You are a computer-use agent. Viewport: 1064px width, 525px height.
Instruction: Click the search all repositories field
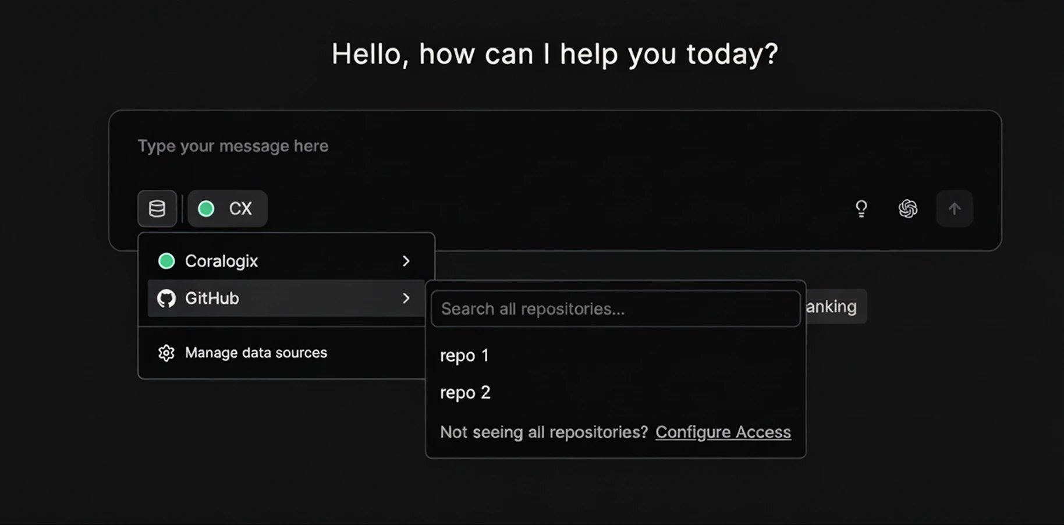pyautogui.click(x=615, y=308)
